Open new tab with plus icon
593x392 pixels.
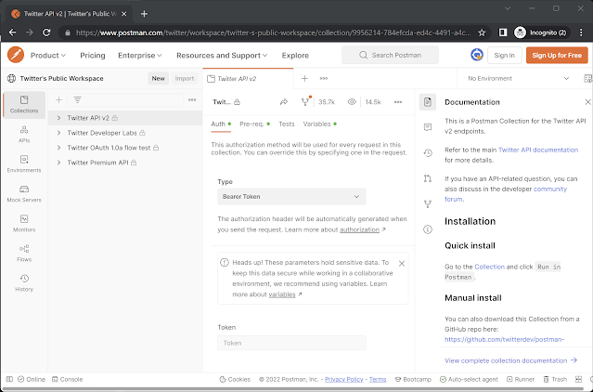304,78
